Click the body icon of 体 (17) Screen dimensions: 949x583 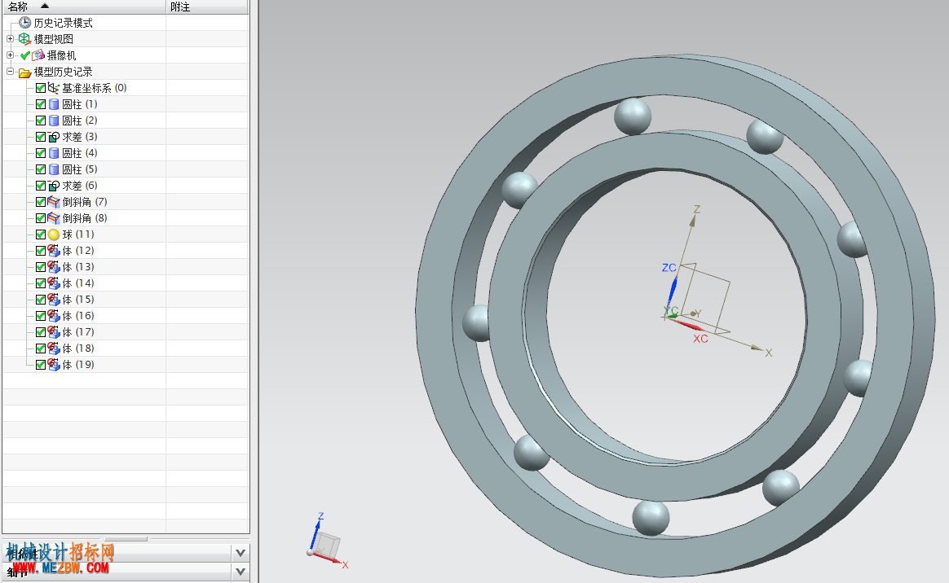click(54, 332)
